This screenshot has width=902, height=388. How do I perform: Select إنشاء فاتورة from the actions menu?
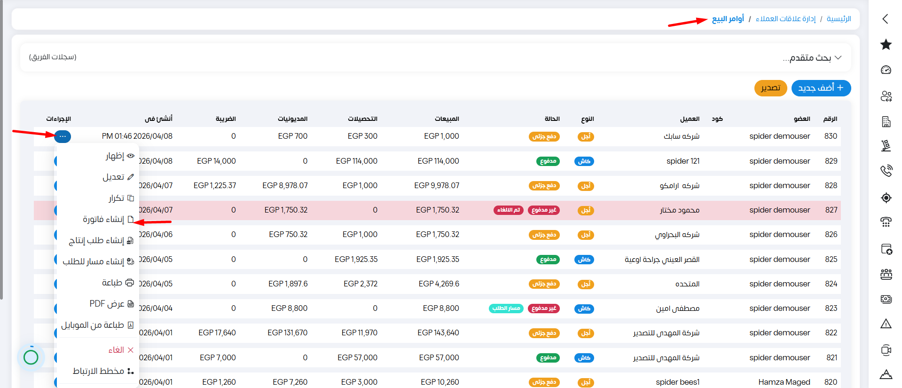tap(104, 219)
